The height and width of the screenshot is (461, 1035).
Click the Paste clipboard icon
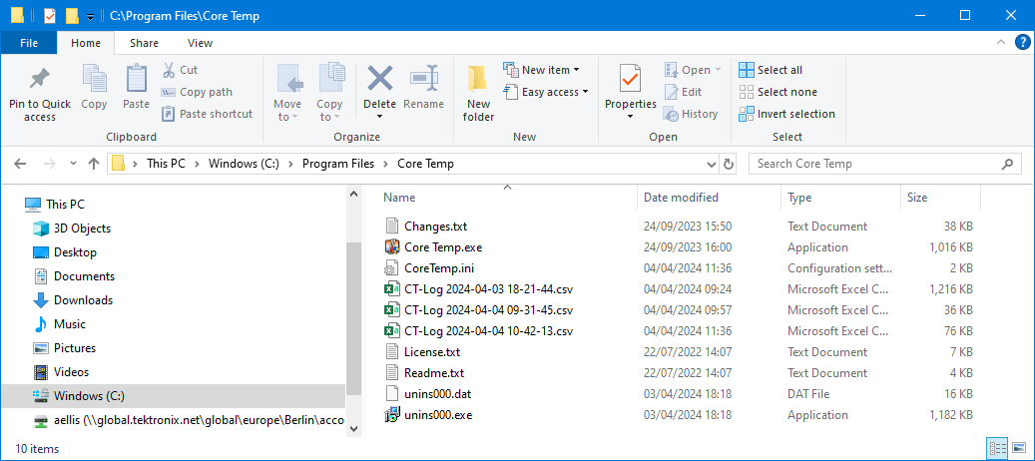[136, 79]
